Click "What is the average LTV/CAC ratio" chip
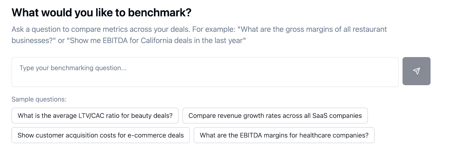457x160 pixels. pyautogui.click(x=95, y=116)
